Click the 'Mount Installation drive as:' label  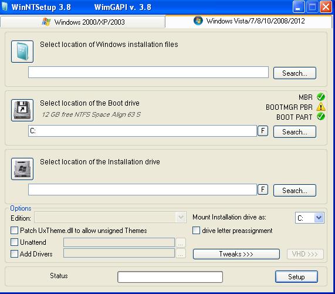[229, 217]
